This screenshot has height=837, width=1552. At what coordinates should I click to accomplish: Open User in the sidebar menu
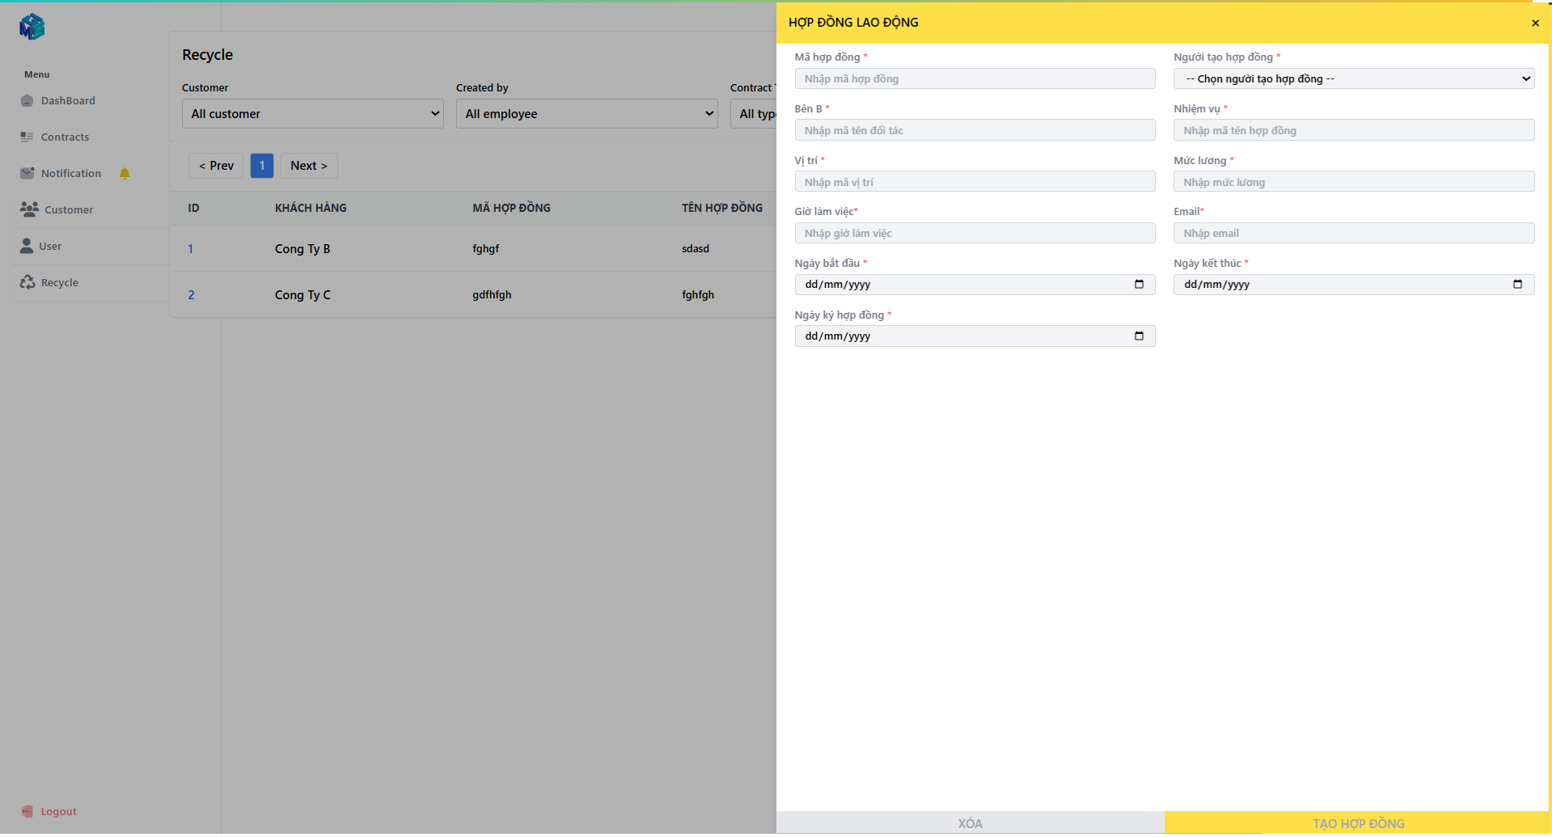click(50, 247)
